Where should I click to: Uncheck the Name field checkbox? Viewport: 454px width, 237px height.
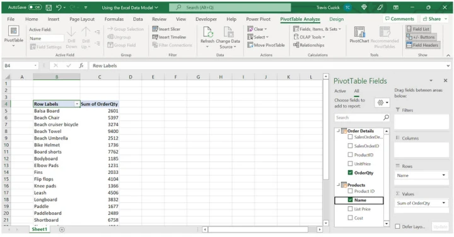click(350, 200)
